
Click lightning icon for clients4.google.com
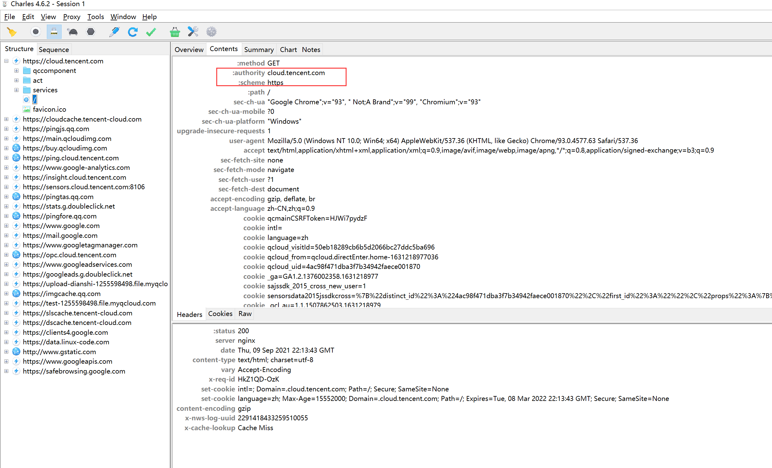point(16,333)
